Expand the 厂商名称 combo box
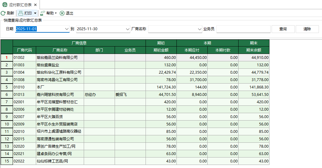Screen dimensions: 322x168 pyautogui.click(x=199, y=29)
